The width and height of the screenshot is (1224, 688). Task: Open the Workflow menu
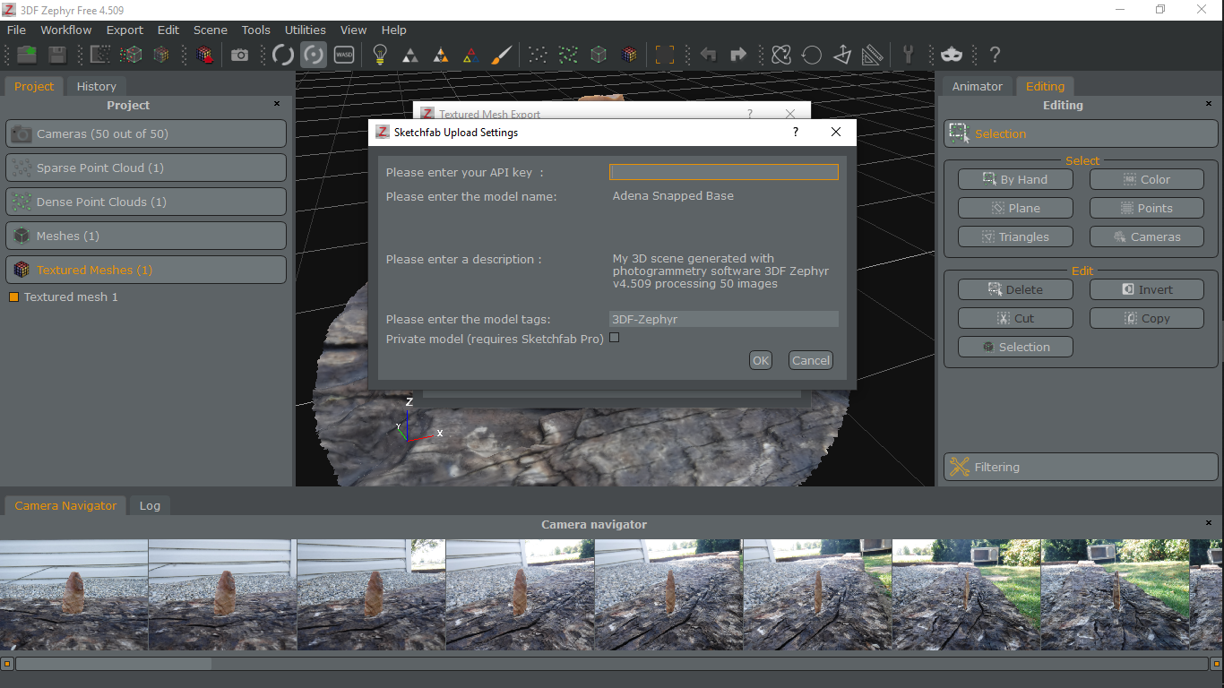coord(66,30)
